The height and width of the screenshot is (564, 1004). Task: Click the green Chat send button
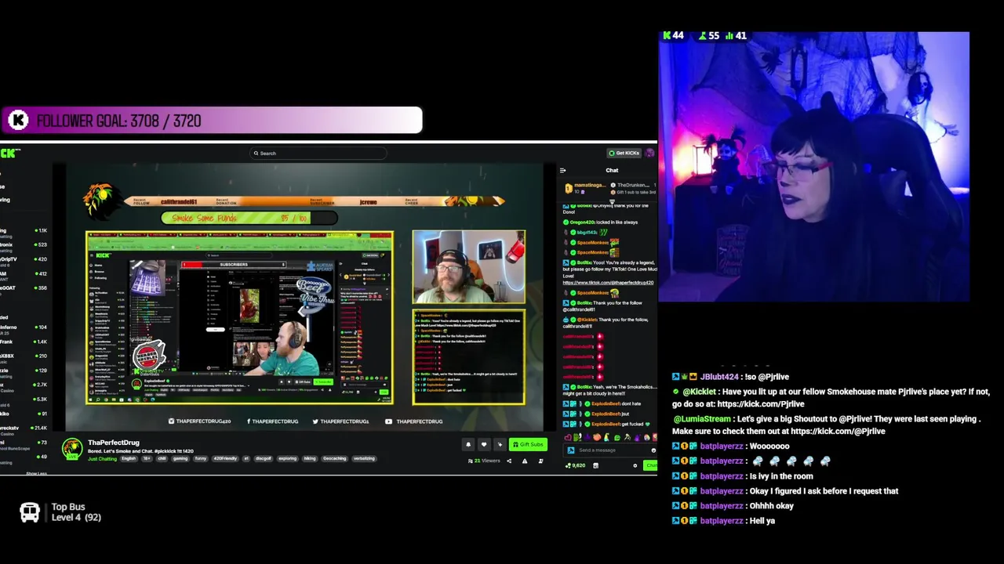pos(651,465)
